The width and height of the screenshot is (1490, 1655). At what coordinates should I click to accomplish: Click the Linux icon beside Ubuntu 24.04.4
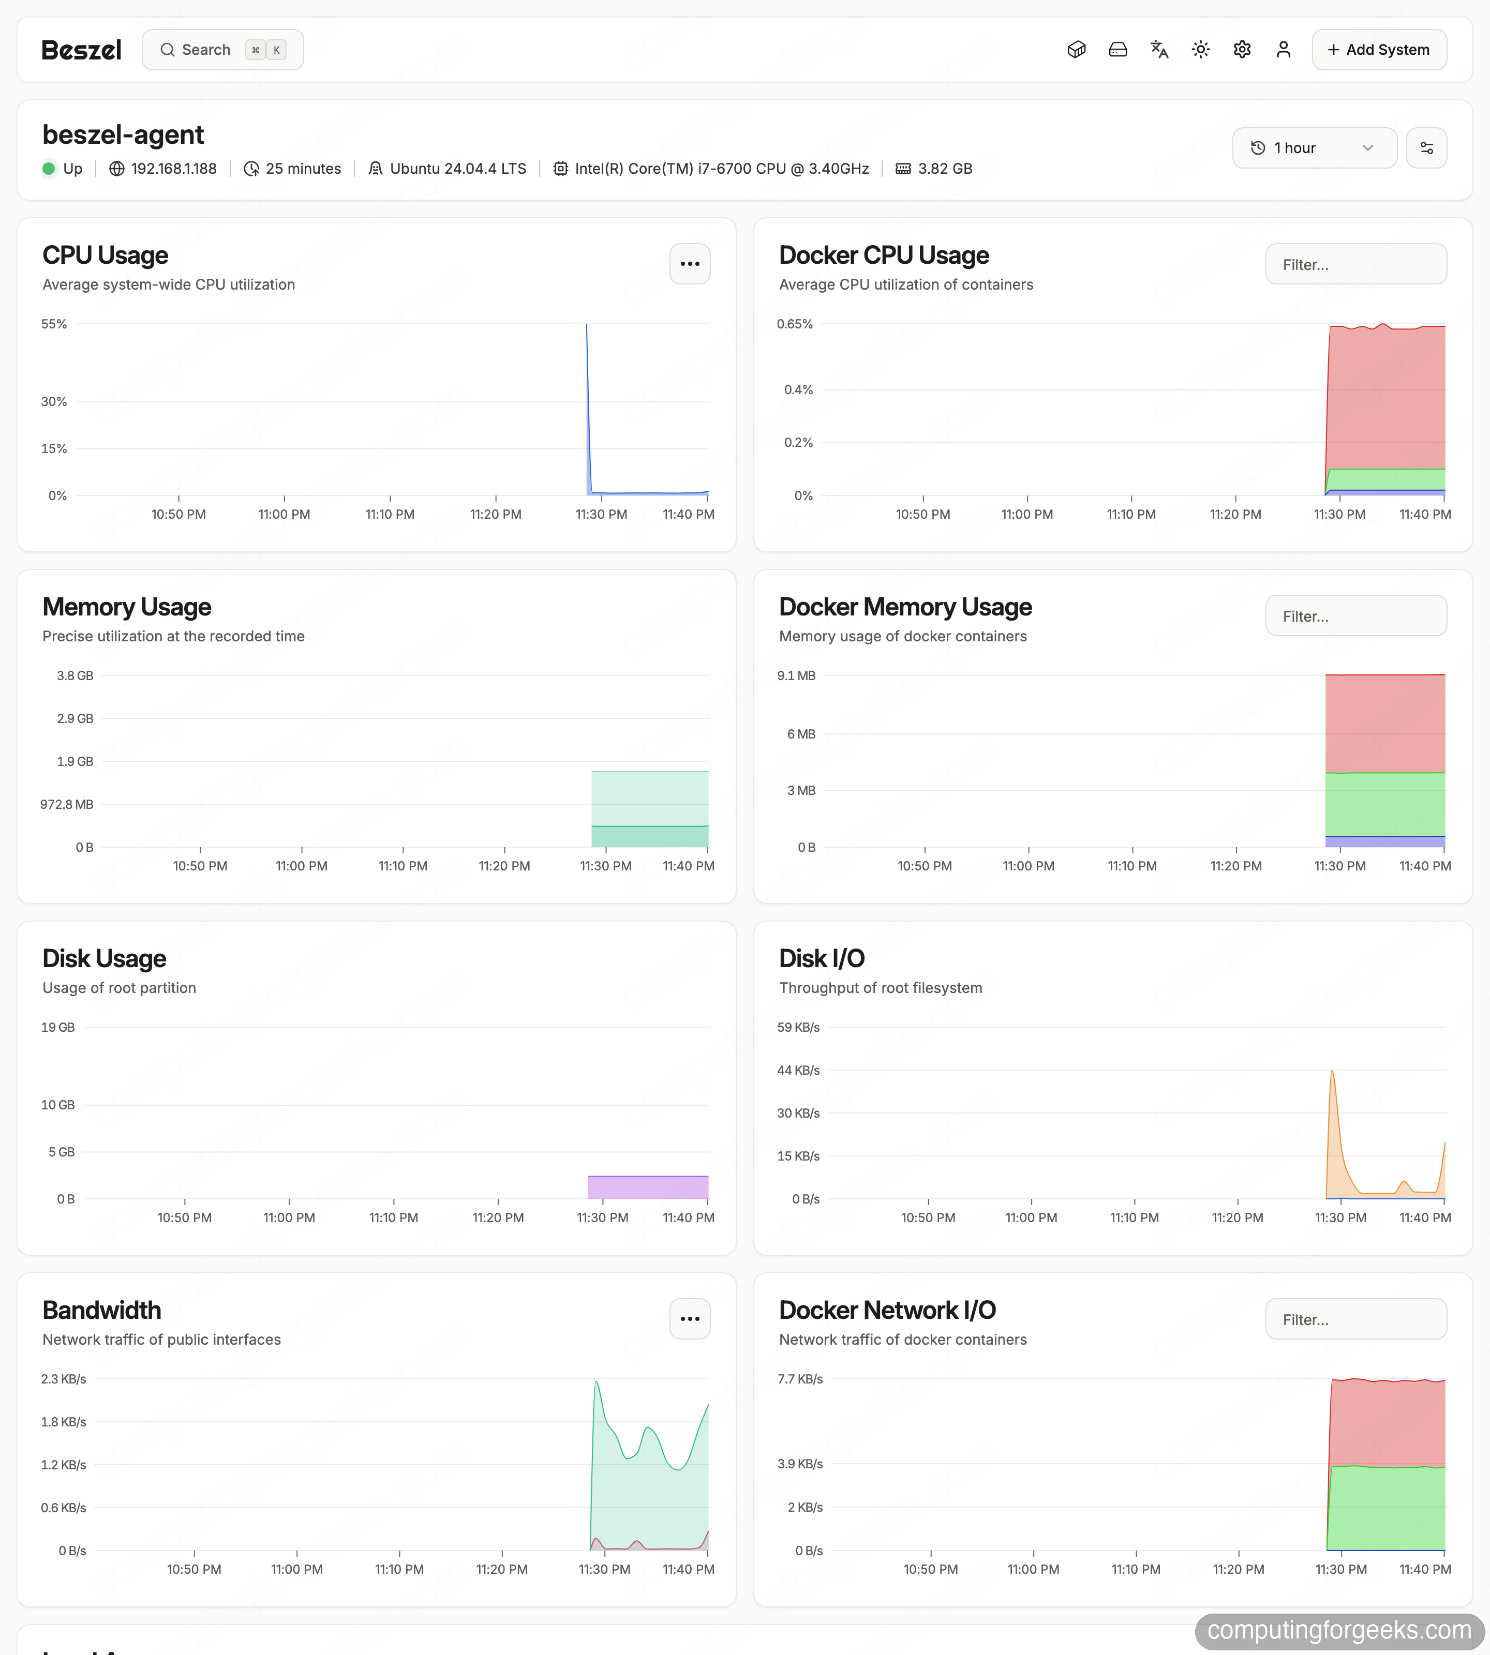tap(376, 169)
